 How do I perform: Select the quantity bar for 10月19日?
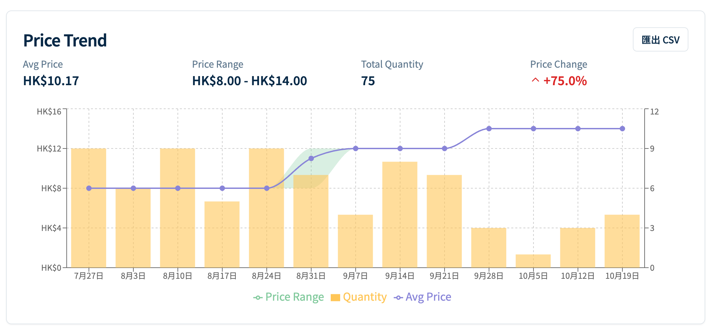click(x=622, y=241)
